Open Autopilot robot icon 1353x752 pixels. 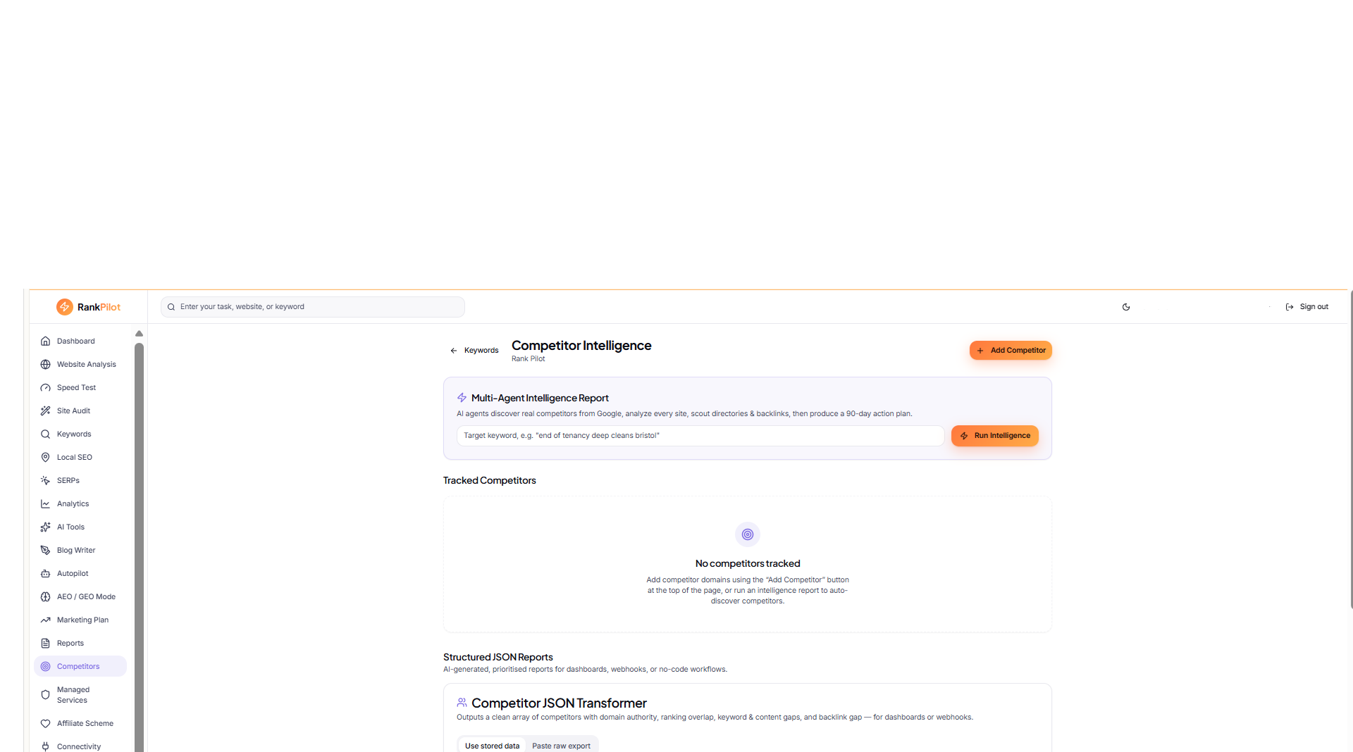[45, 573]
